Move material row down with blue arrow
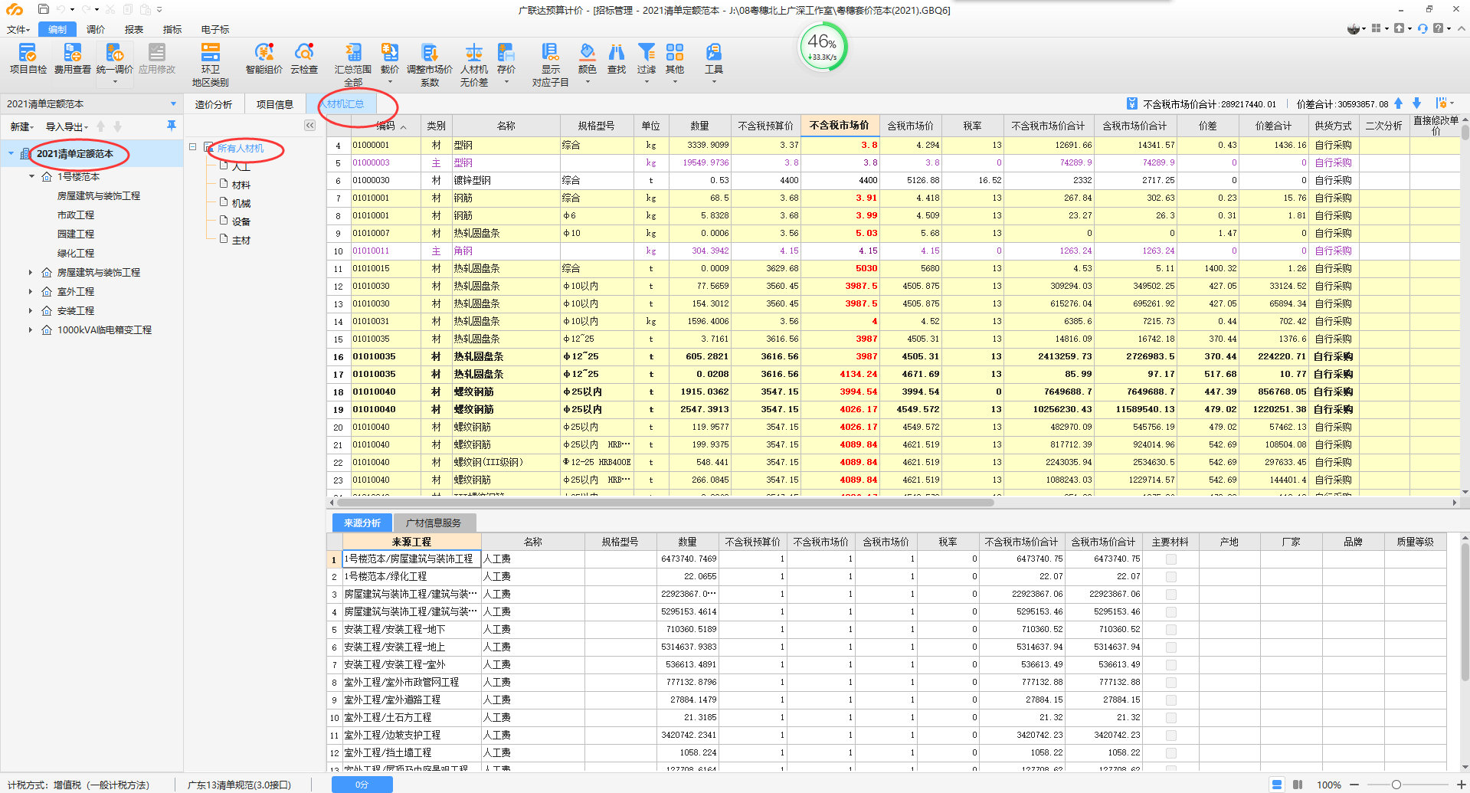 point(1417,103)
